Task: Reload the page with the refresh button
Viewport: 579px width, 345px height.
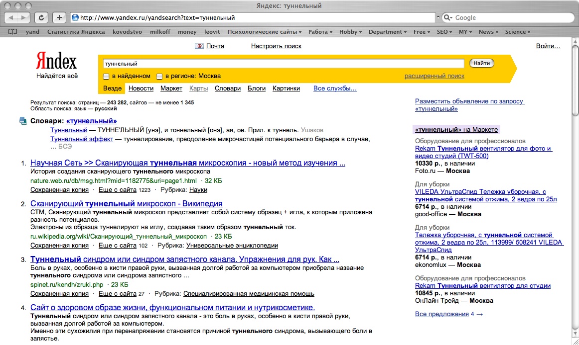Action: click(42, 18)
